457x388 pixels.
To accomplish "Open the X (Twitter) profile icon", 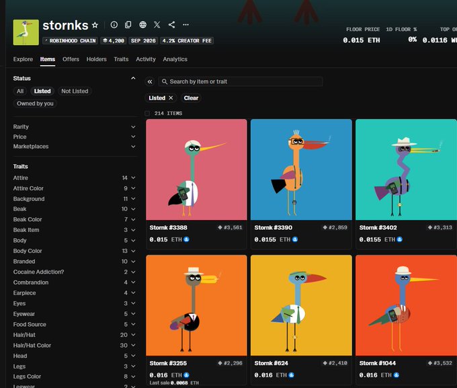I will 157,25.
